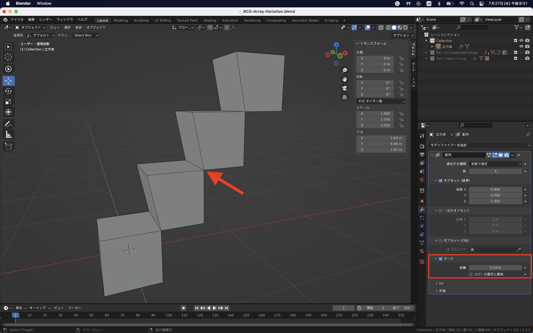The width and height of the screenshot is (533, 333).
Task: Open the レンダー menu
Action: click(46, 19)
